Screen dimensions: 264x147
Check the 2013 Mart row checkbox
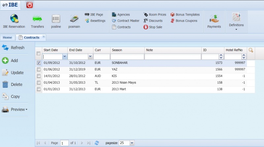[x=39, y=89]
